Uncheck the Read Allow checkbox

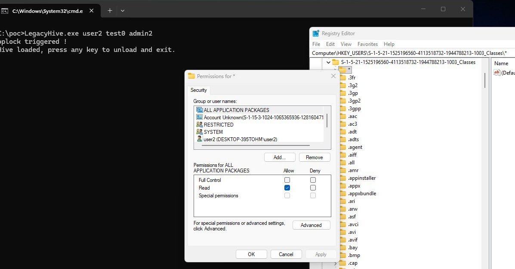tap(287, 188)
